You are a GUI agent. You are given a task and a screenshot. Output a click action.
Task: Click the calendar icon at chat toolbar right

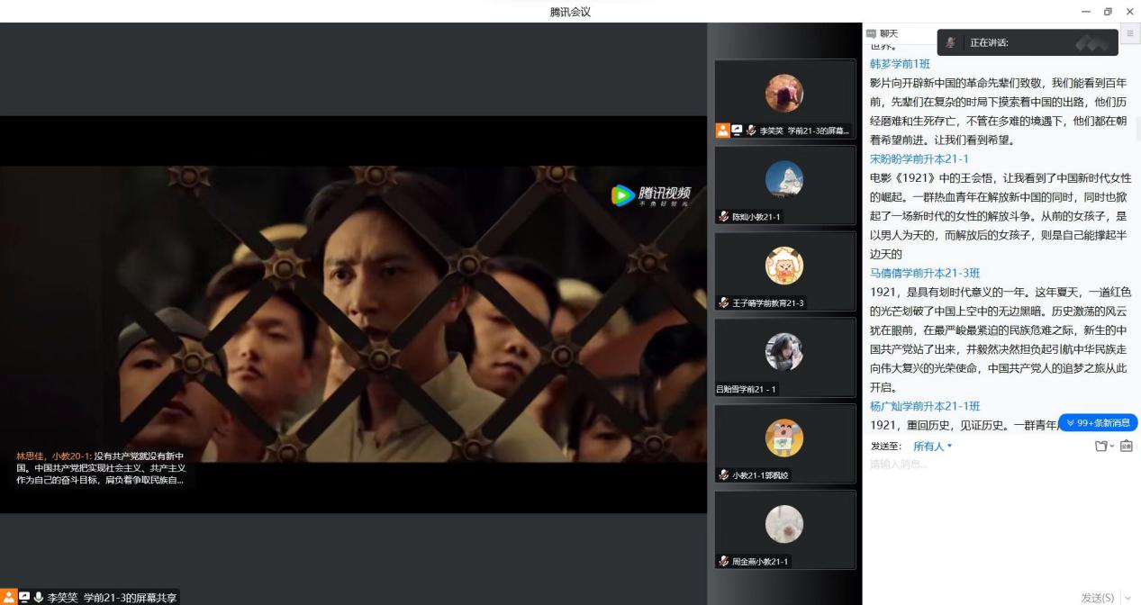pyautogui.click(x=1126, y=446)
